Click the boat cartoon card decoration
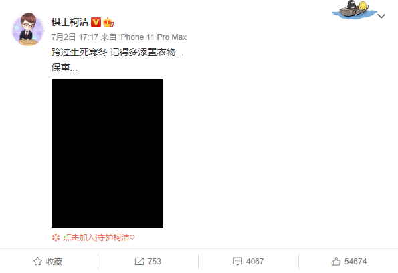This screenshot has width=398, height=273. tap(354, 9)
